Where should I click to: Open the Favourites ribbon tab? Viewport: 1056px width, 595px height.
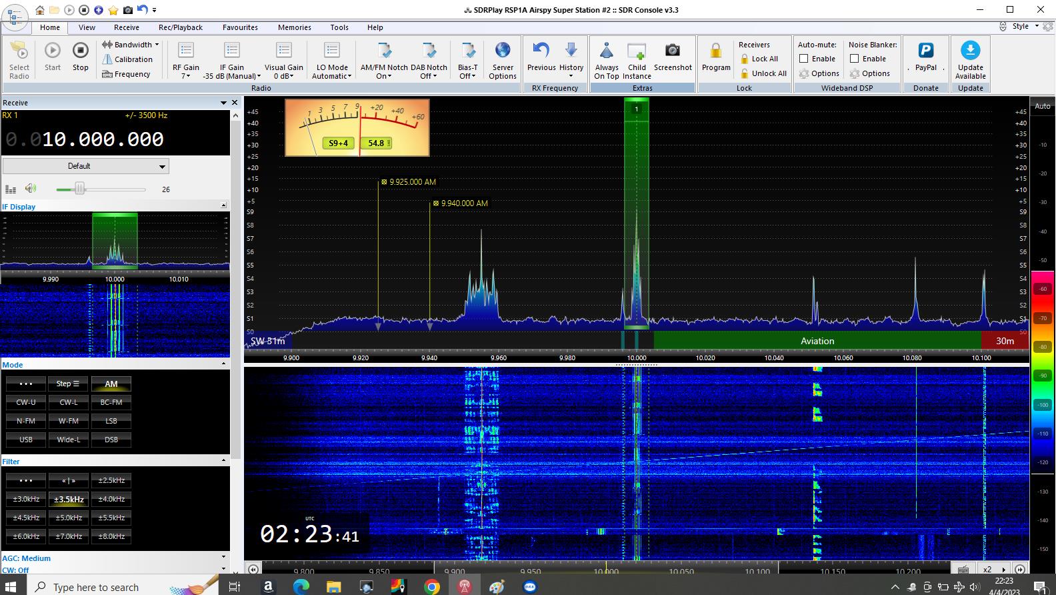point(240,27)
